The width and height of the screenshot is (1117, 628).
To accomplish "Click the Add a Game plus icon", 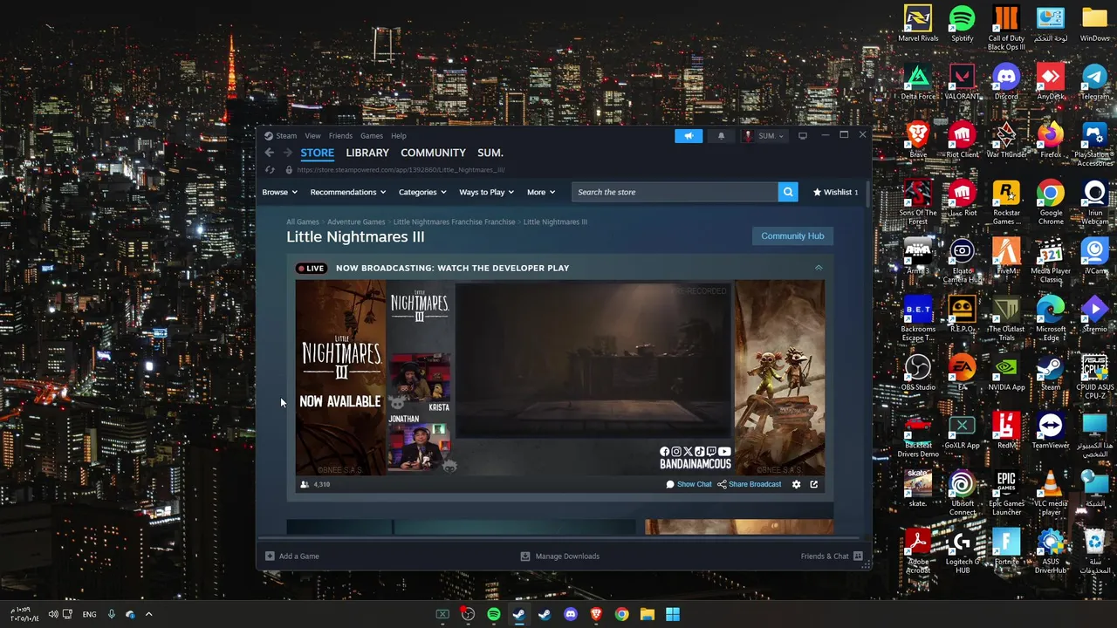I will tap(270, 556).
